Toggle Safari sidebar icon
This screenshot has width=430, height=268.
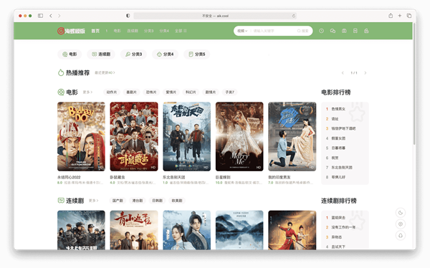tap(40, 16)
